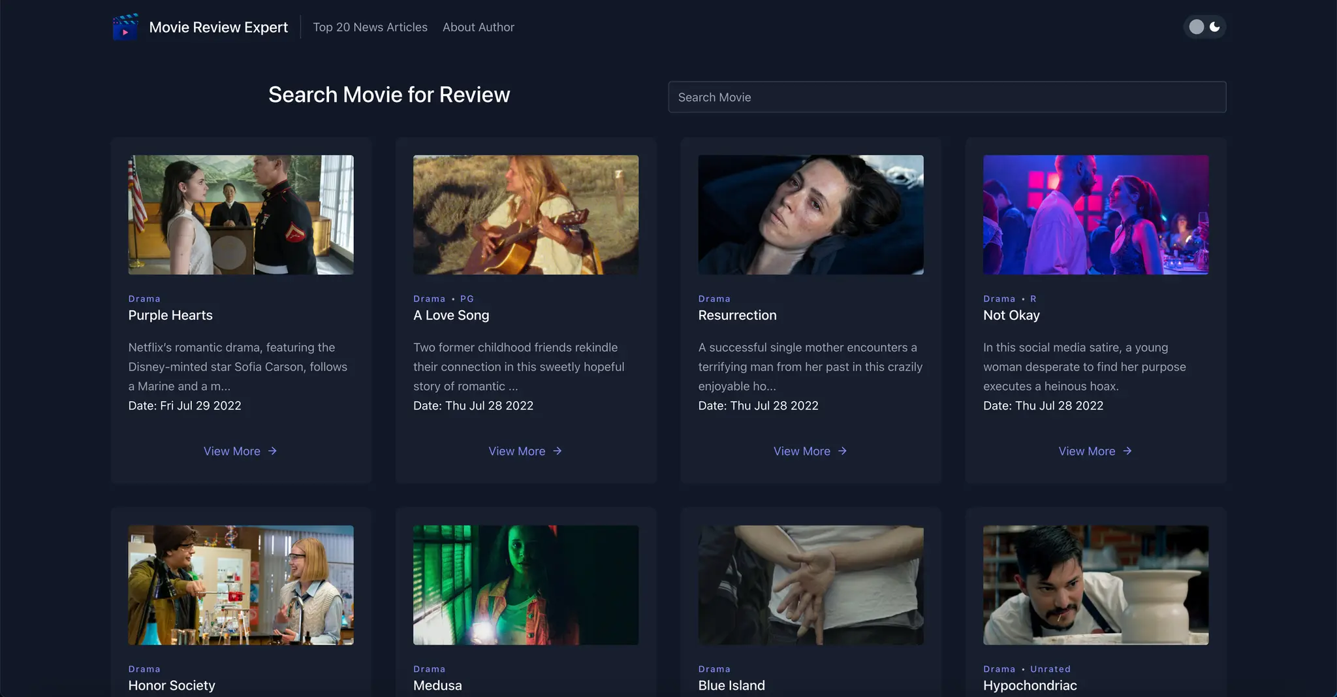Click View More for Resurrection
This screenshot has width=1337, height=697.
click(810, 451)
